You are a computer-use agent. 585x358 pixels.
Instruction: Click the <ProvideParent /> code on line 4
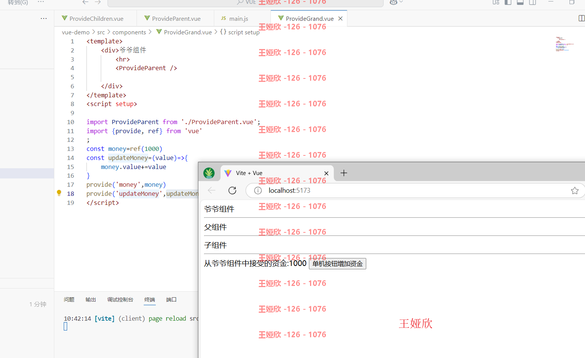pos(146,68)
